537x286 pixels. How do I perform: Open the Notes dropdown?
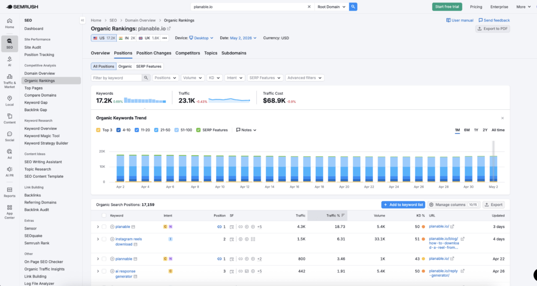point(246,130)
